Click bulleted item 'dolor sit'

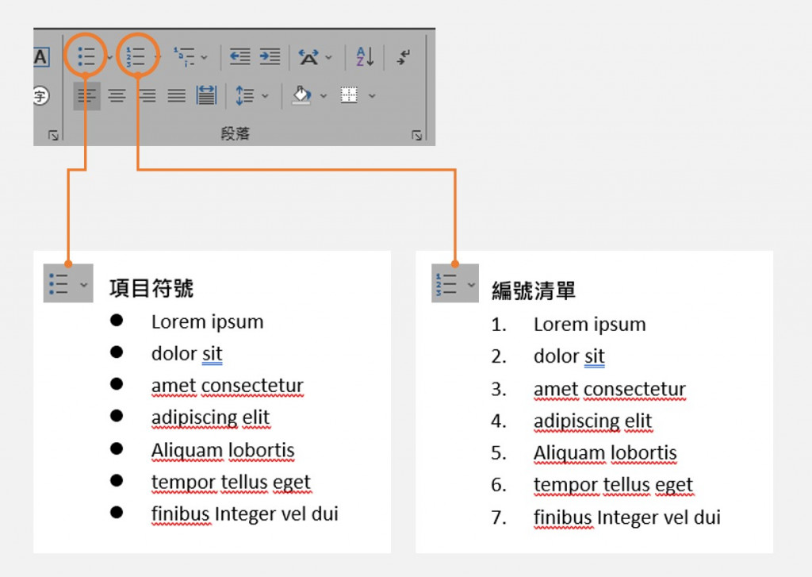point(186,354)
